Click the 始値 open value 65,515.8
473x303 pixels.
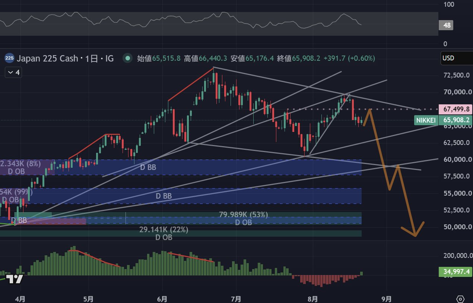[x=166, y=58]
